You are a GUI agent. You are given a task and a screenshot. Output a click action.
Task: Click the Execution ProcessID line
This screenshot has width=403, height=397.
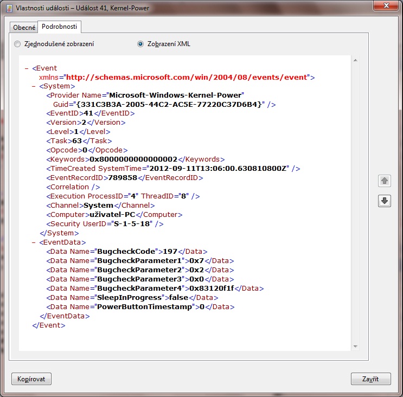click(123, 196)
